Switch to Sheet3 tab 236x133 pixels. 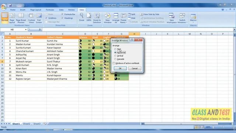37,124
